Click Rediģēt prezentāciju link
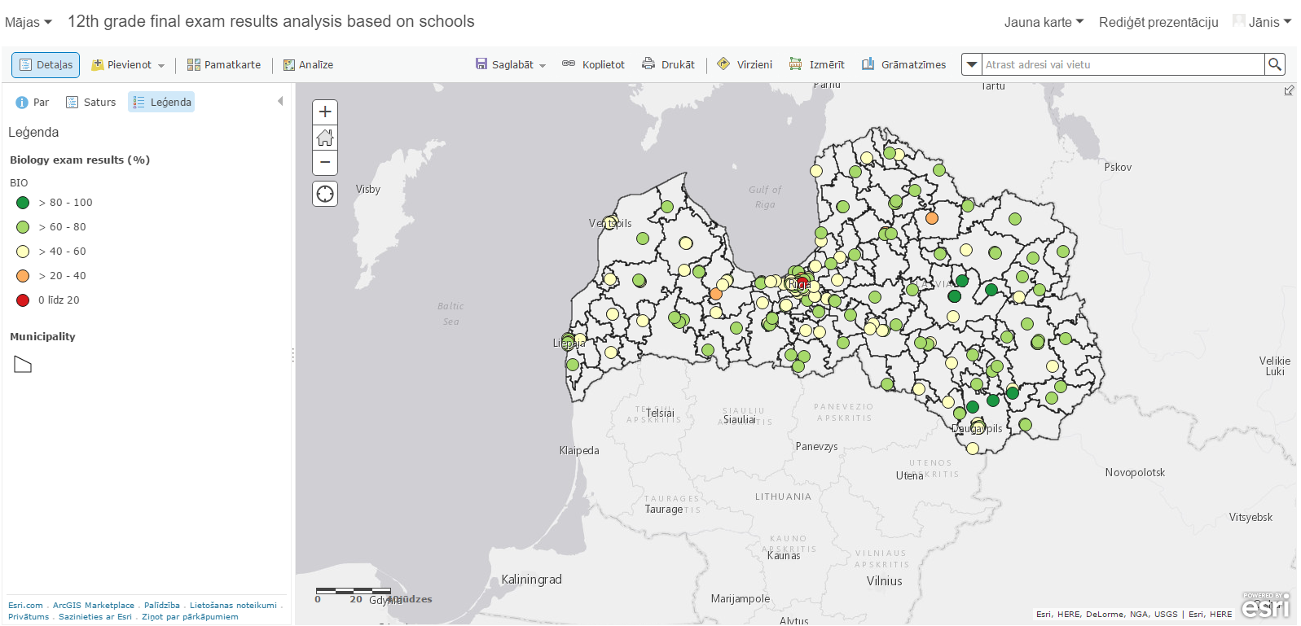 coord(1158,22)
